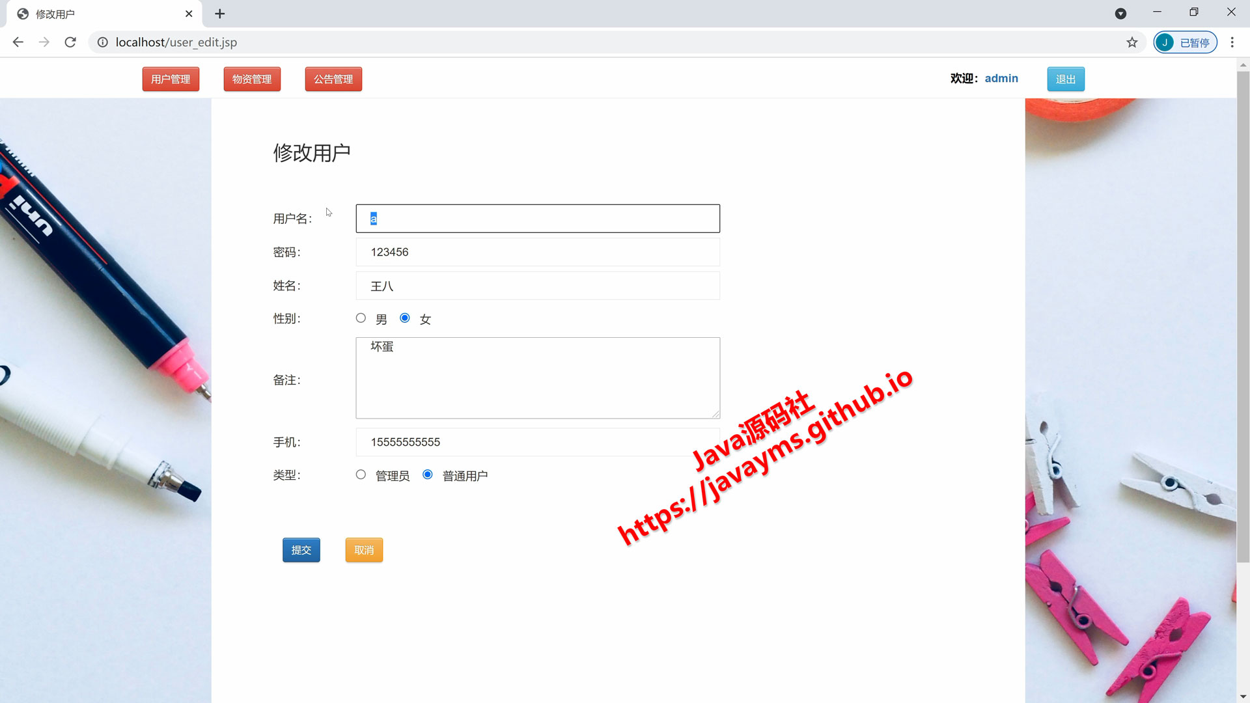Viewport: 1250px width, 703px height.
Task: Select the 女 gender radio button
Action: point(405,318)
